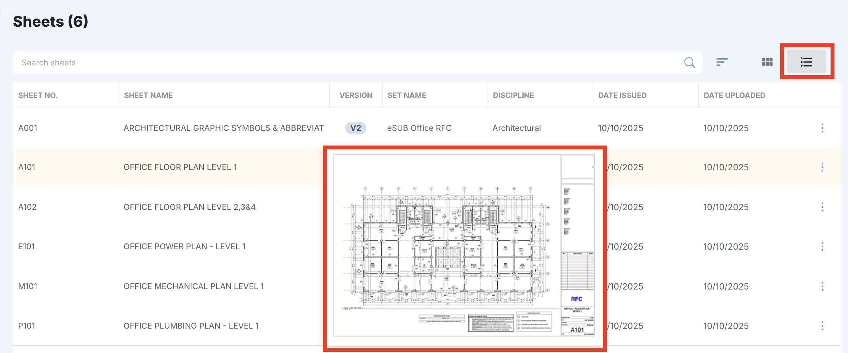
Task: Click the DATE ISSUED column header
Action: [622, 95]
